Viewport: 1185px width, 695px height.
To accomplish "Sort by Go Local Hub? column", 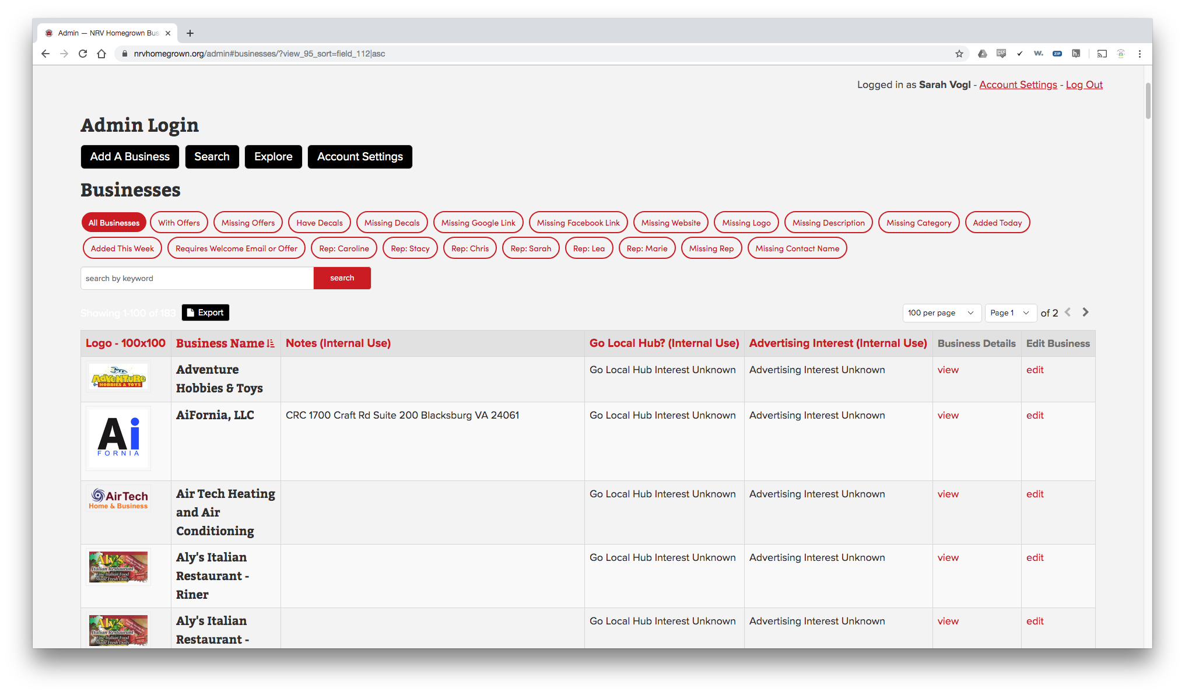I will (x=664, y=343).
